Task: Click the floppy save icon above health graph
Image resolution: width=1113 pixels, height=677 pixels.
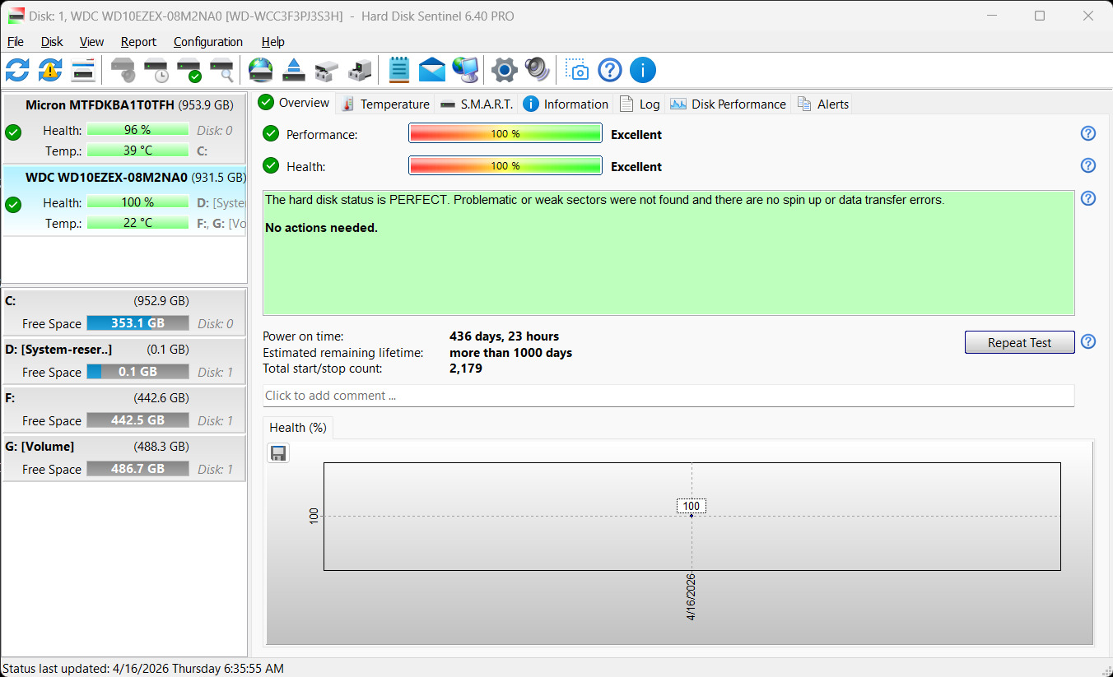Action: coord(279,453)
